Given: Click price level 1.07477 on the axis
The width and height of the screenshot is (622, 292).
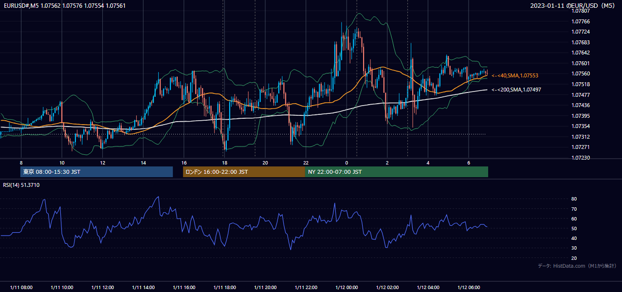Looking at the screenshot, I should pos(581,95).
